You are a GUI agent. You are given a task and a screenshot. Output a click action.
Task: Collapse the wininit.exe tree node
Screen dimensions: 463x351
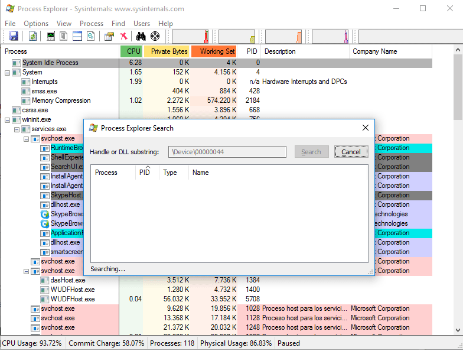7,120
